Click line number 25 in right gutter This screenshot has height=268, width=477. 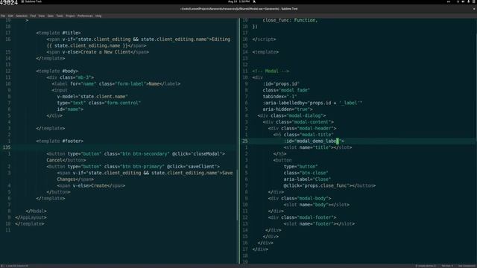245,141
